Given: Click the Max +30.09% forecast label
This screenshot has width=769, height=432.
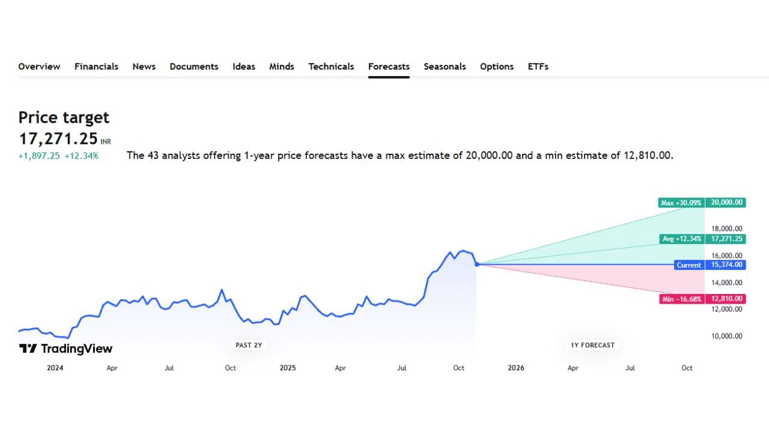Looking at the screenshot, I should click(x=681, y=203).
